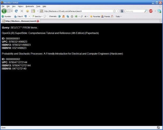Open the speech bubble comment icon
Image resolution: width=163 pixels, height=130 pixels.
coord(45,16)
